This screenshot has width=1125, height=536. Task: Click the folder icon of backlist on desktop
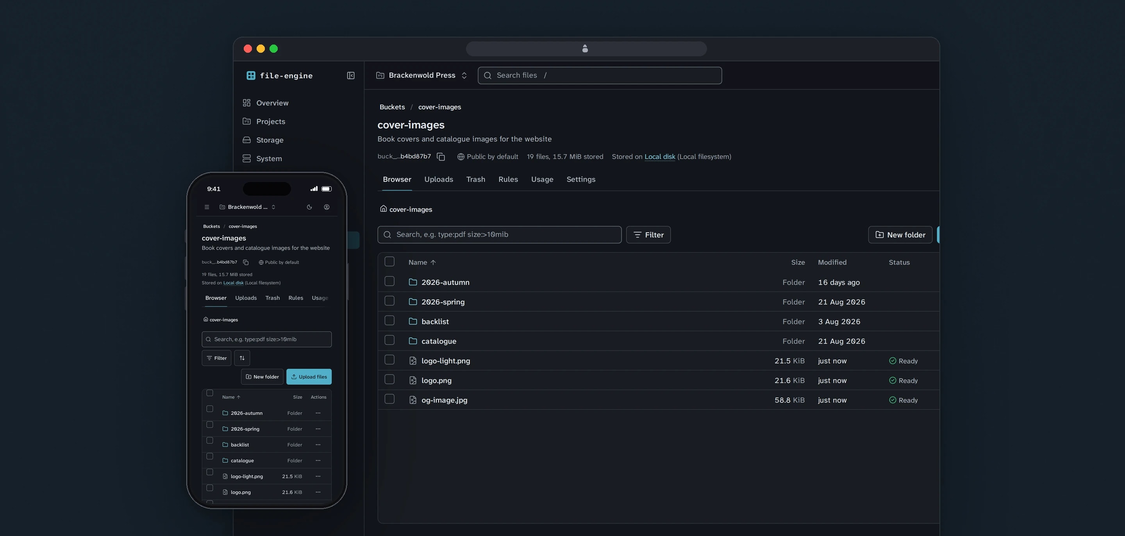click(413, 321)
